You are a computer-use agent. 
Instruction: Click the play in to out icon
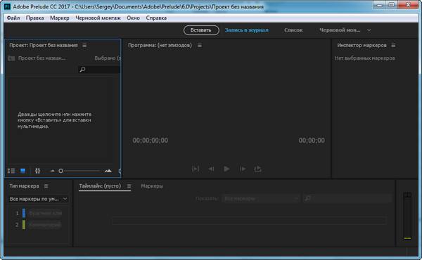pyautogui.click(x=196, y=169)
